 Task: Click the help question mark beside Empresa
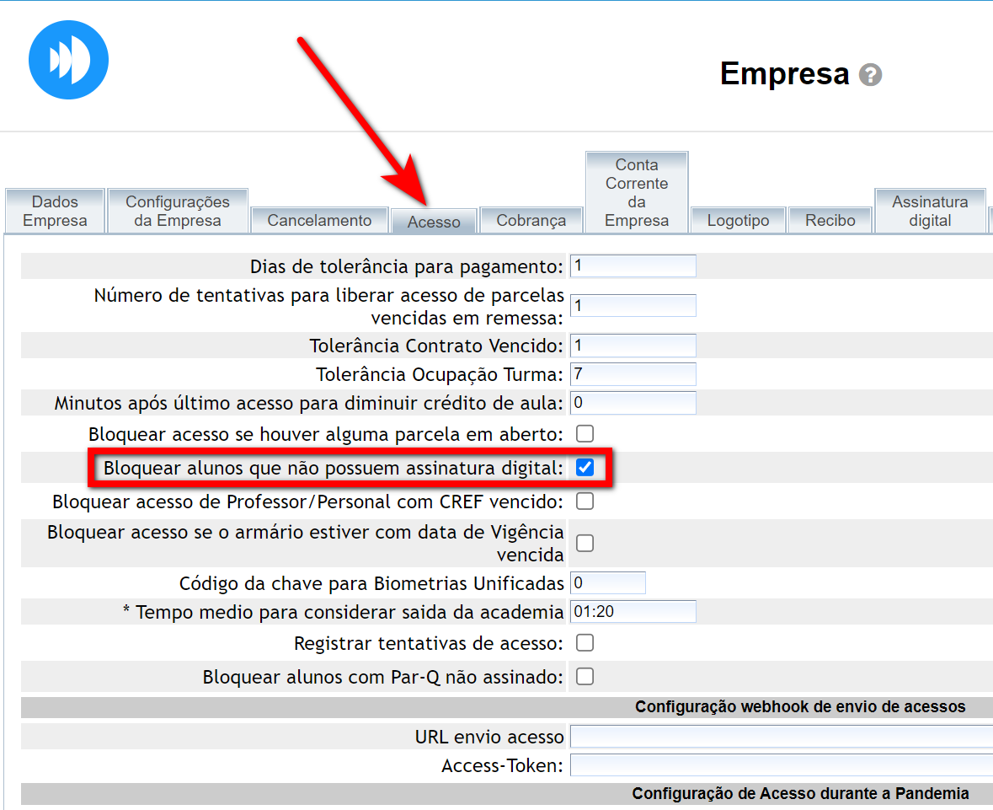coord(870,75)
